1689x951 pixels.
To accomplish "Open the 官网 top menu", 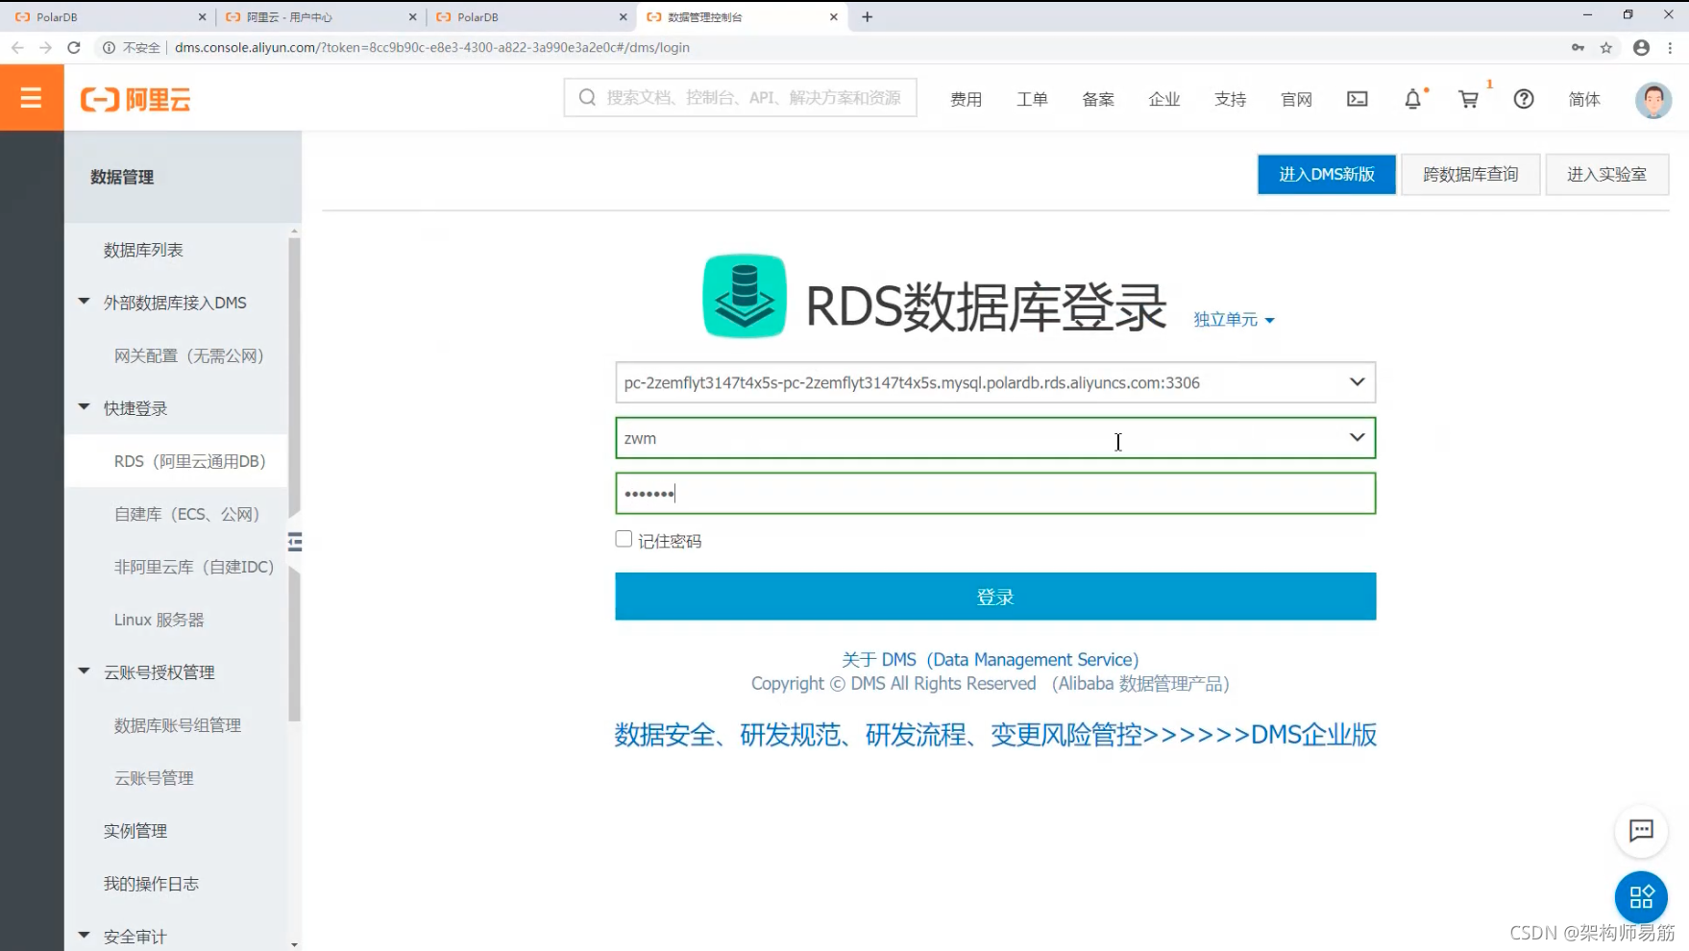I will click(x=1296, y=99).
